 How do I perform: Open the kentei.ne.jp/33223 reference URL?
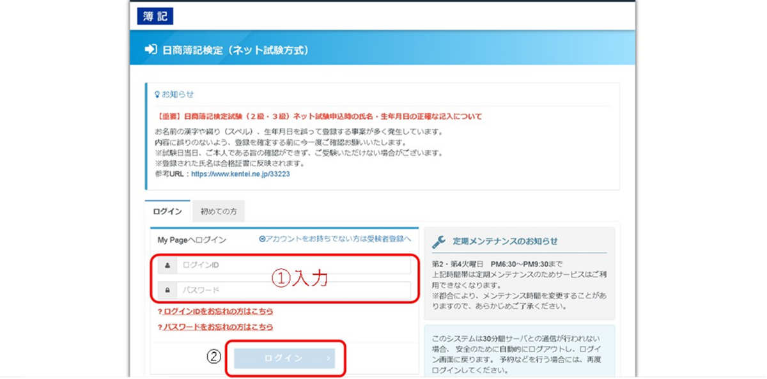pos(240,173)
